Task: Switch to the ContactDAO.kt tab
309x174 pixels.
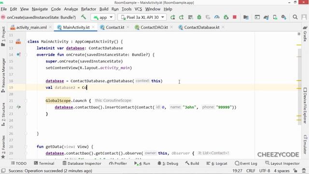Action: coord(154,28)
